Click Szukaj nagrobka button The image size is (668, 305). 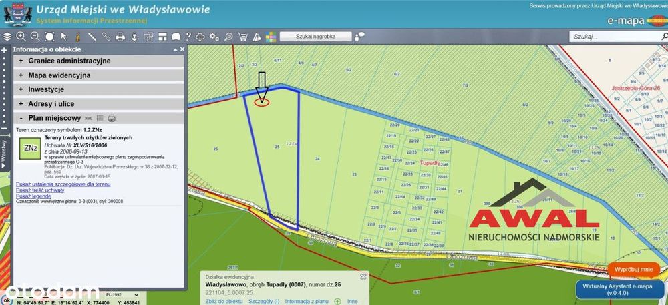(316, 37)
